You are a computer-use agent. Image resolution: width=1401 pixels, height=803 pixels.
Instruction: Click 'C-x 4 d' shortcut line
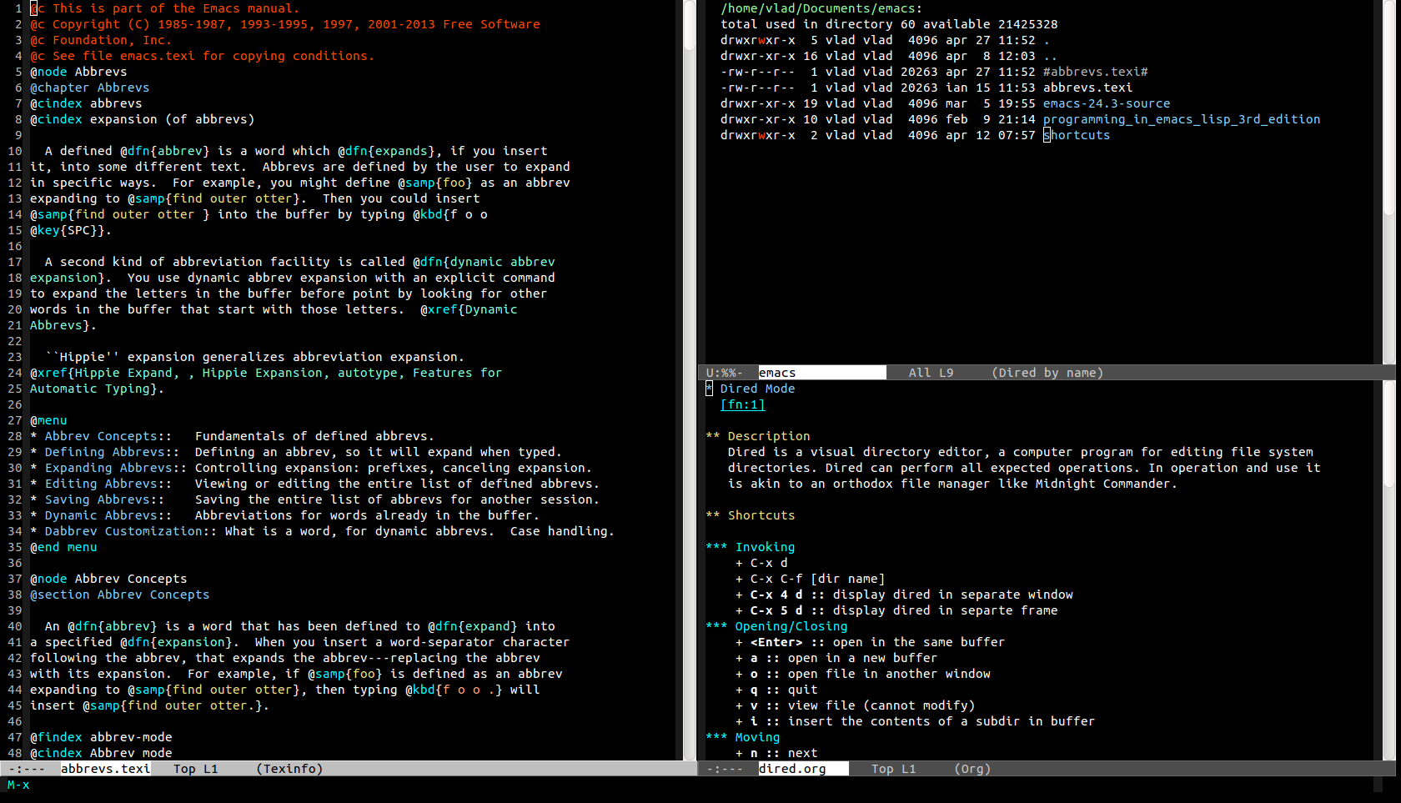[x=904, y=595]
